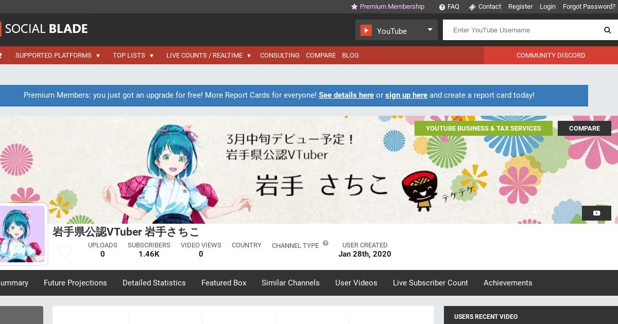618x324 pixels.
Task: Switch to the Future Projections tab
Action: 75,283
